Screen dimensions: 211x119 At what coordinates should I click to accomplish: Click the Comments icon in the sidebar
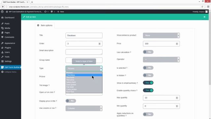click(x=2, y=37)
